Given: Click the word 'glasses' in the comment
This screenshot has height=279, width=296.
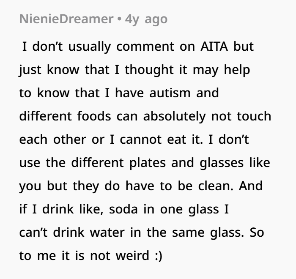Looking at the screenshot, I should pyautogui.click(x=222, y=163).
